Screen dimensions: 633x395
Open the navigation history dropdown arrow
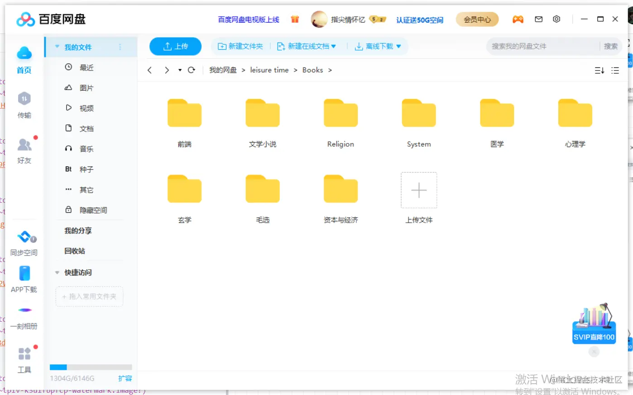(180, 70)
